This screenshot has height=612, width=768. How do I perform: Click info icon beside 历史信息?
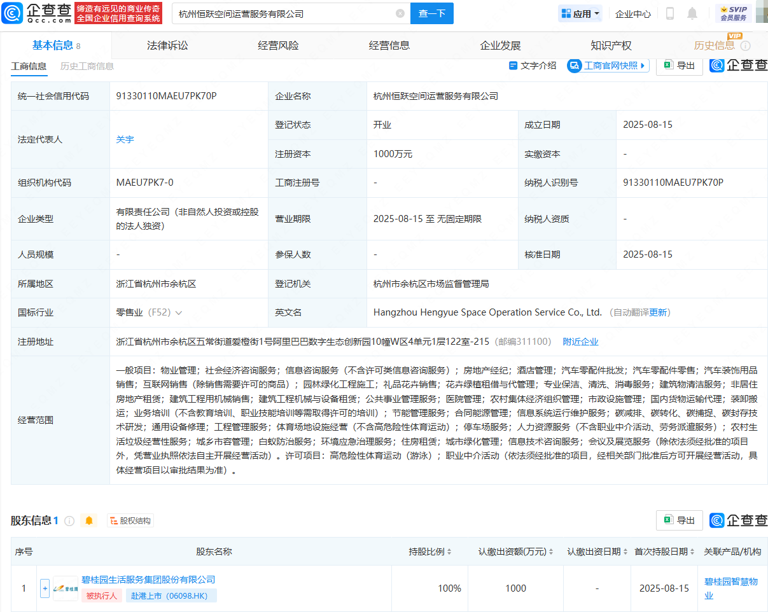pos(745,46)
